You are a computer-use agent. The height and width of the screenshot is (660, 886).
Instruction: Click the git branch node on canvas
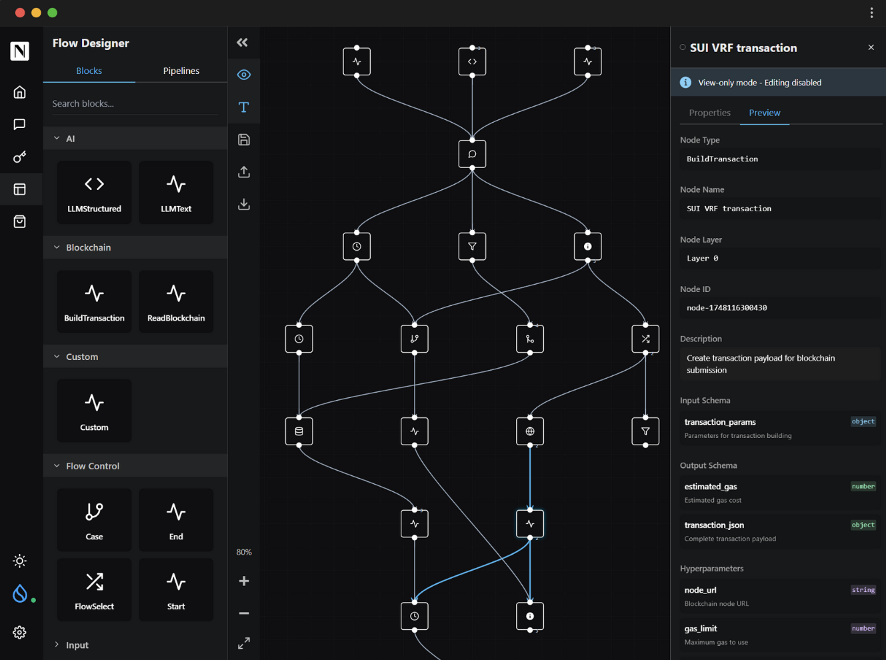click(415, 339)
